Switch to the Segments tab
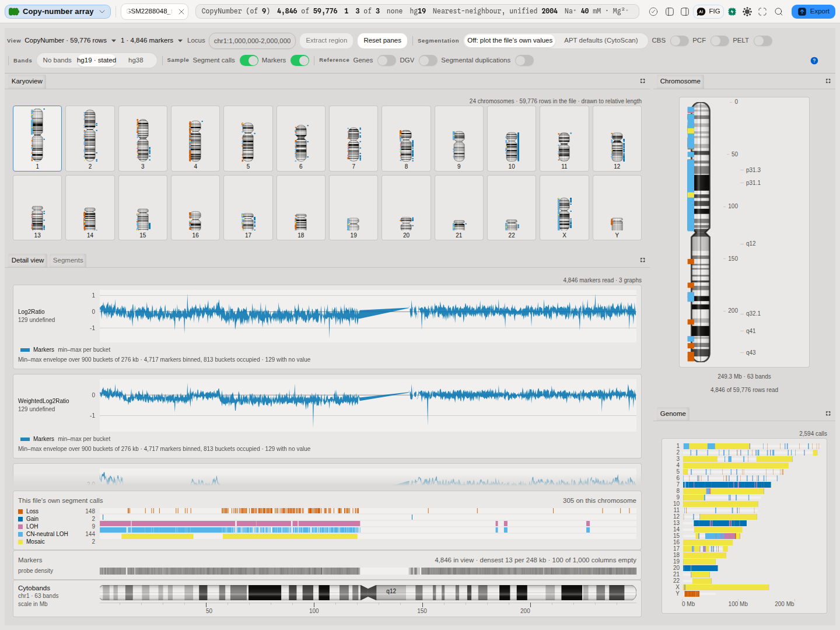This screenshot has height=630, width=840. 68,260
